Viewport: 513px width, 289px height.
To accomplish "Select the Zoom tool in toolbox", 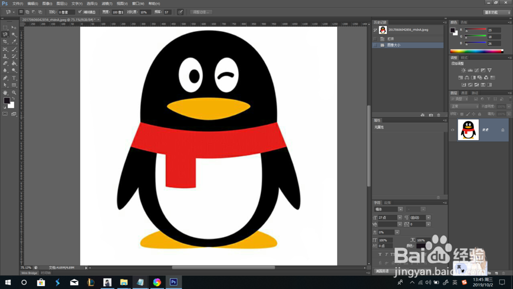I will click(14, 92).
